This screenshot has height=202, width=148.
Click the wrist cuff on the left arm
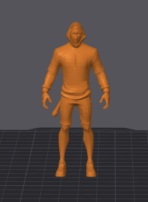[x=45, y=90]
